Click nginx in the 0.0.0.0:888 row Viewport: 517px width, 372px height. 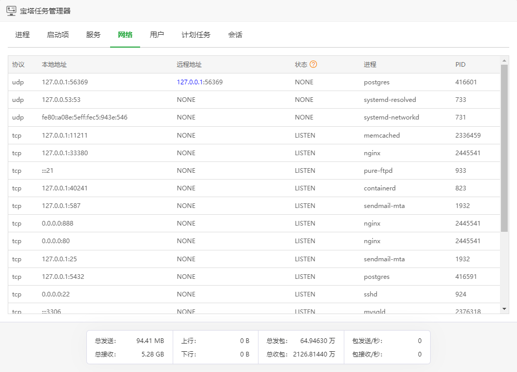372,224
